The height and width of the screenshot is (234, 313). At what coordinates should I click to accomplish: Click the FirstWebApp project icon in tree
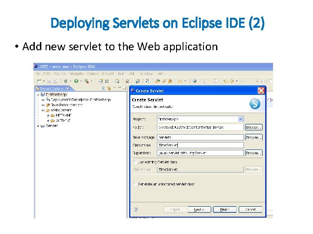(x=43, y=94)
